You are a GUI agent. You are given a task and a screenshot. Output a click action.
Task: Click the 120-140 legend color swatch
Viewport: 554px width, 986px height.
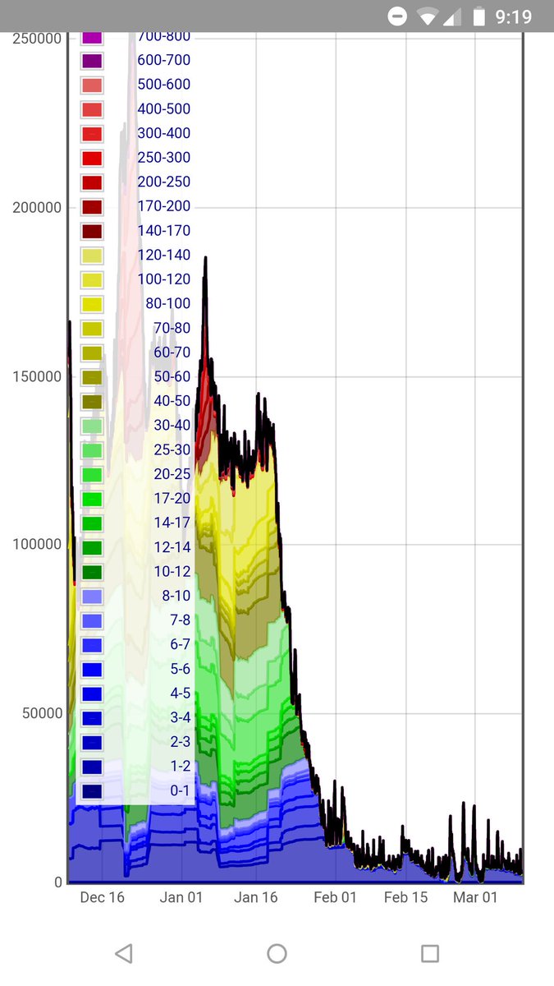tap(92, 256)
